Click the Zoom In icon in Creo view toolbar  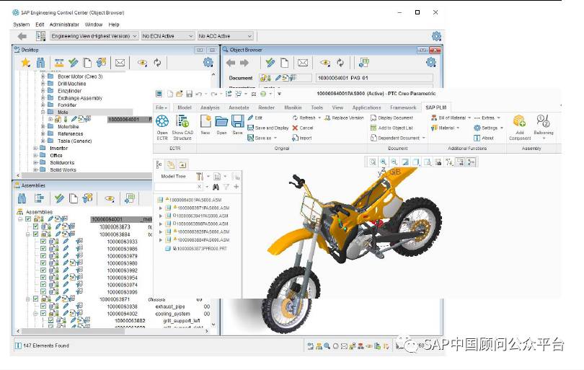pyautogui.click(x=384, y=162)
